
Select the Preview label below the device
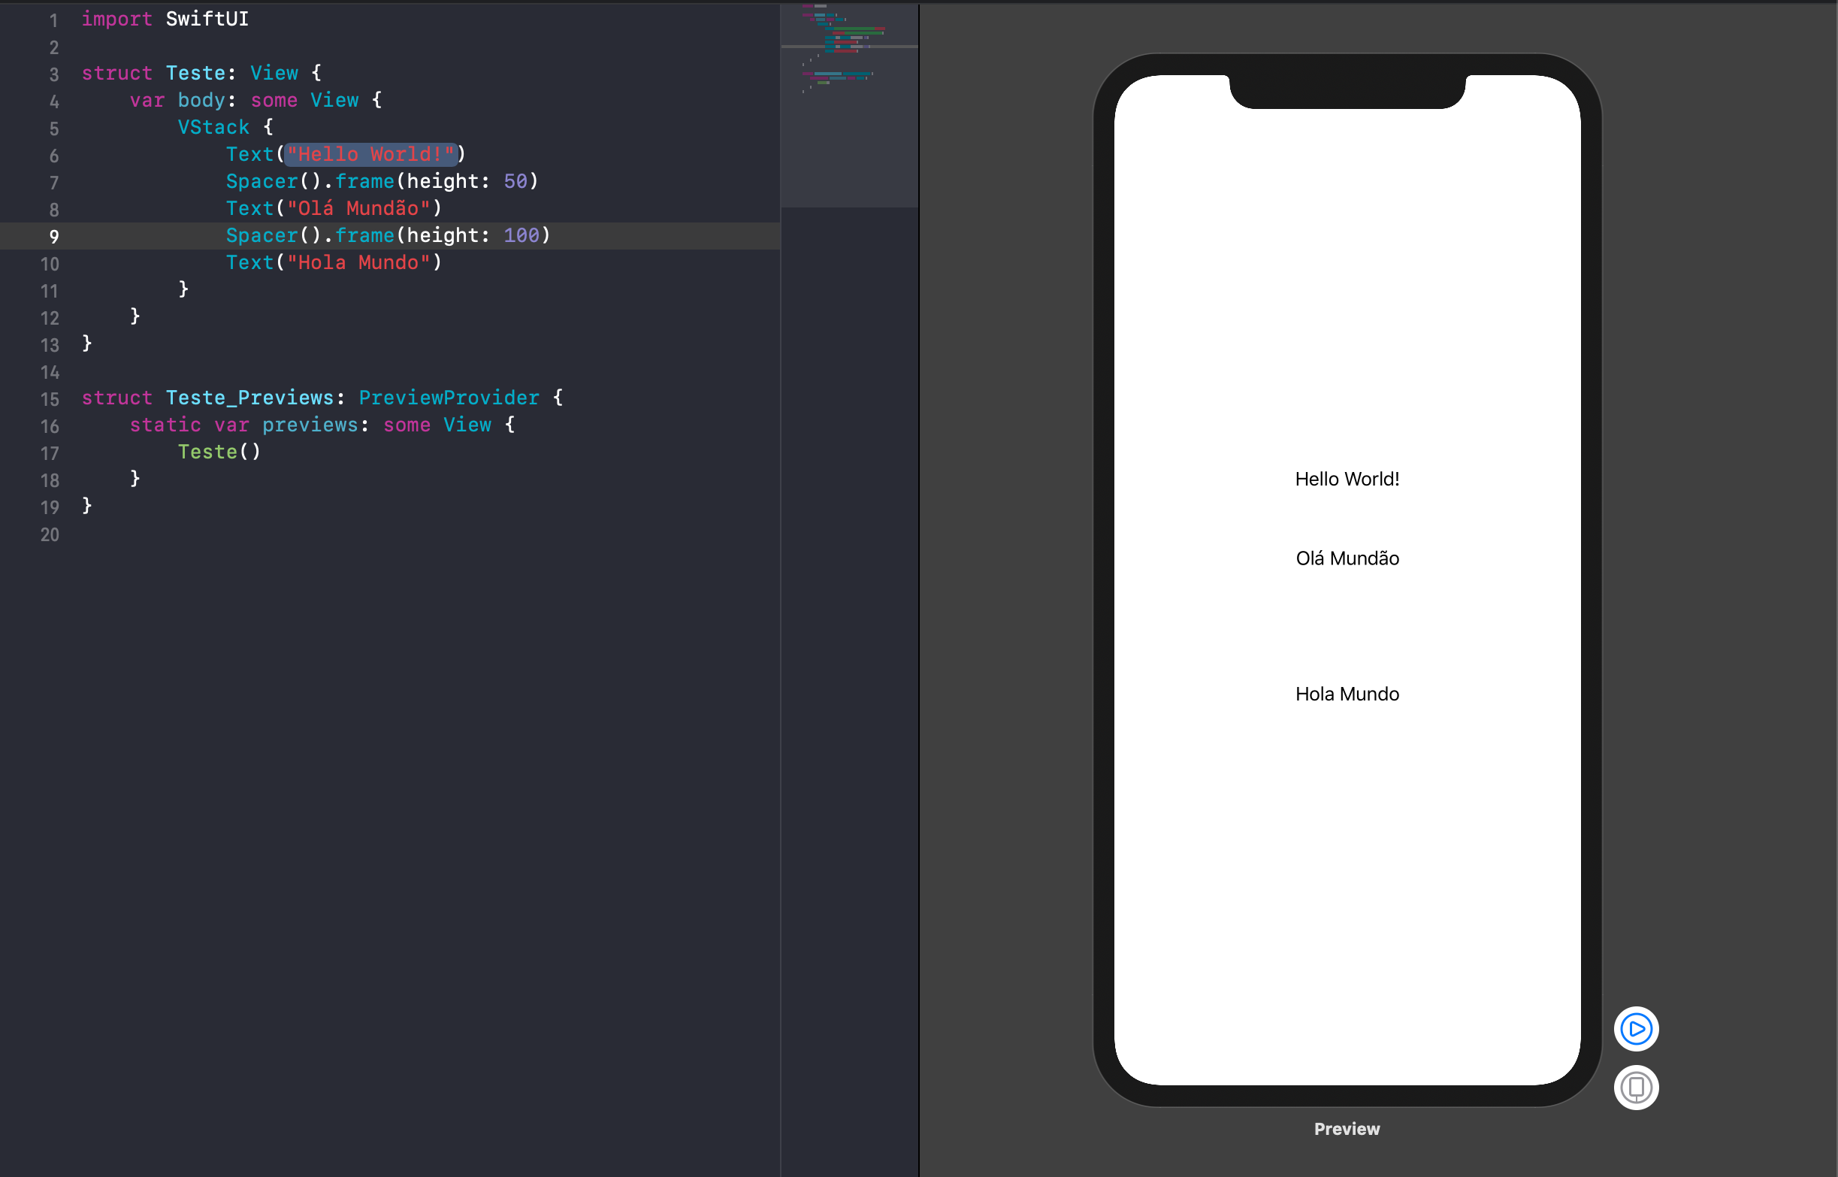(x=1346, y=1129)
